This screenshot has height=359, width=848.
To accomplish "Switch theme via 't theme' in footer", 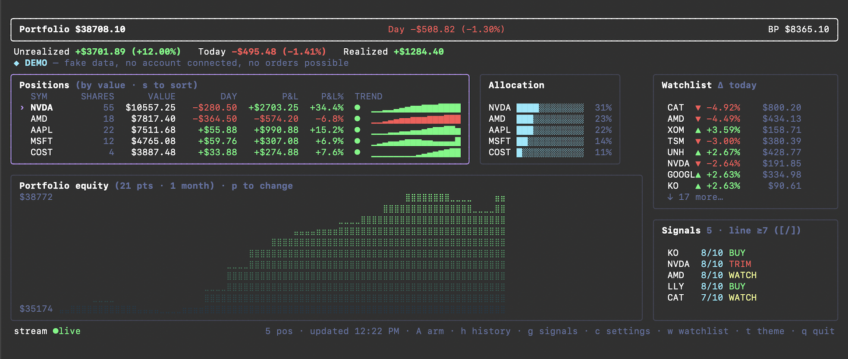I will pyautogui.click(x=765, y=331).
